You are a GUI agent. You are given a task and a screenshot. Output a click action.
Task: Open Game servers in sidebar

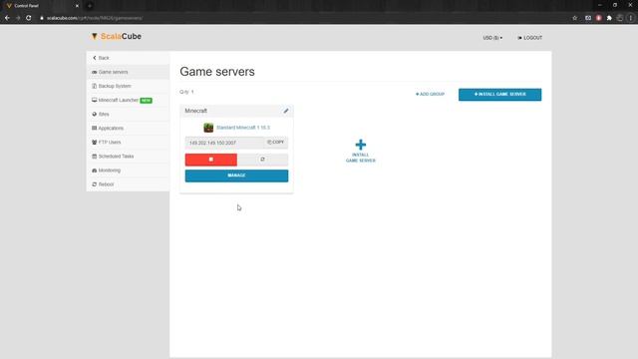tap(128, 72)
